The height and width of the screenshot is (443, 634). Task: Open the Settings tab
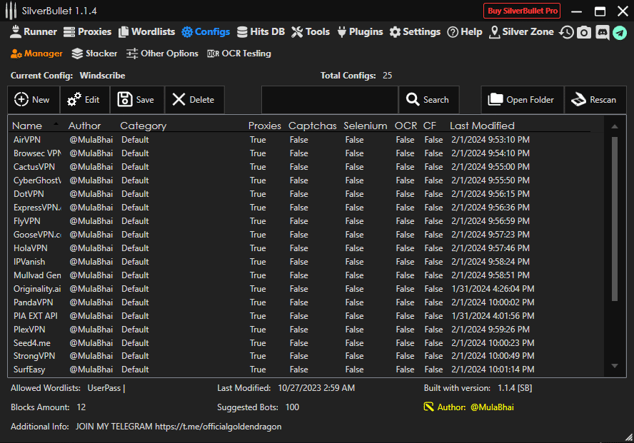point(415,32)
